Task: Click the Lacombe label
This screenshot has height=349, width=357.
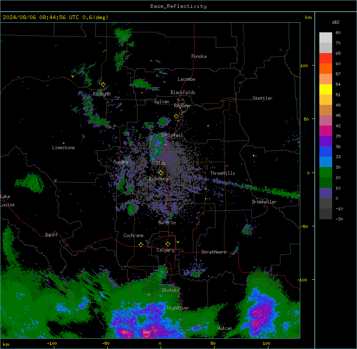Action: 186,79
